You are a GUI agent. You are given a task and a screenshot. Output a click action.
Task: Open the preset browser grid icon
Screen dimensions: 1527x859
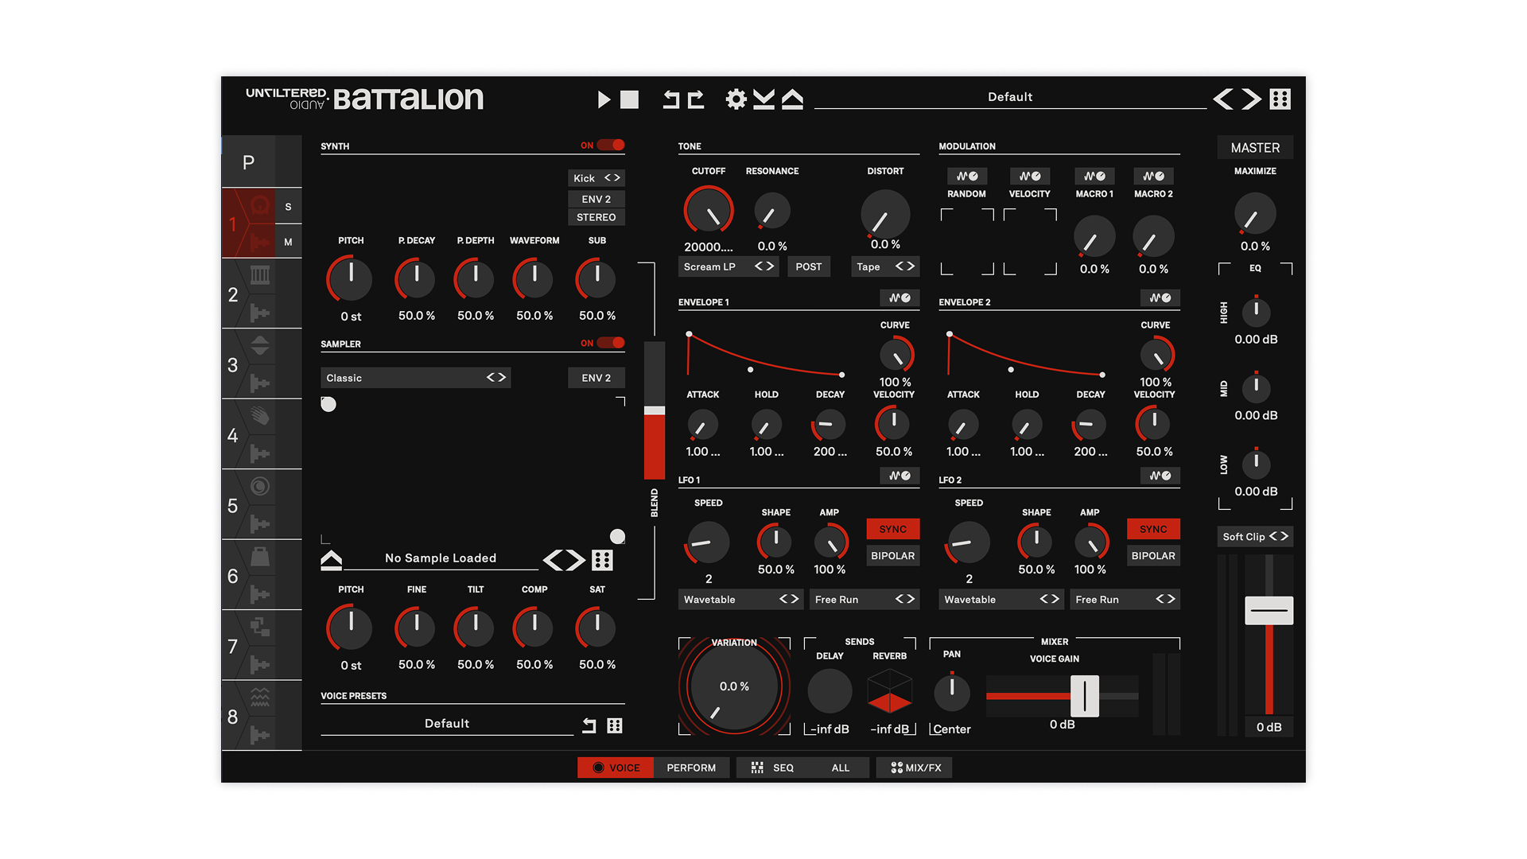coord(1280,99)
